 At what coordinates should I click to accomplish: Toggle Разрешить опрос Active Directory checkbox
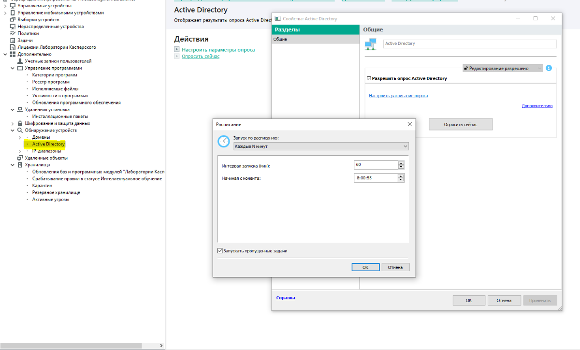(x=369, y=78)
